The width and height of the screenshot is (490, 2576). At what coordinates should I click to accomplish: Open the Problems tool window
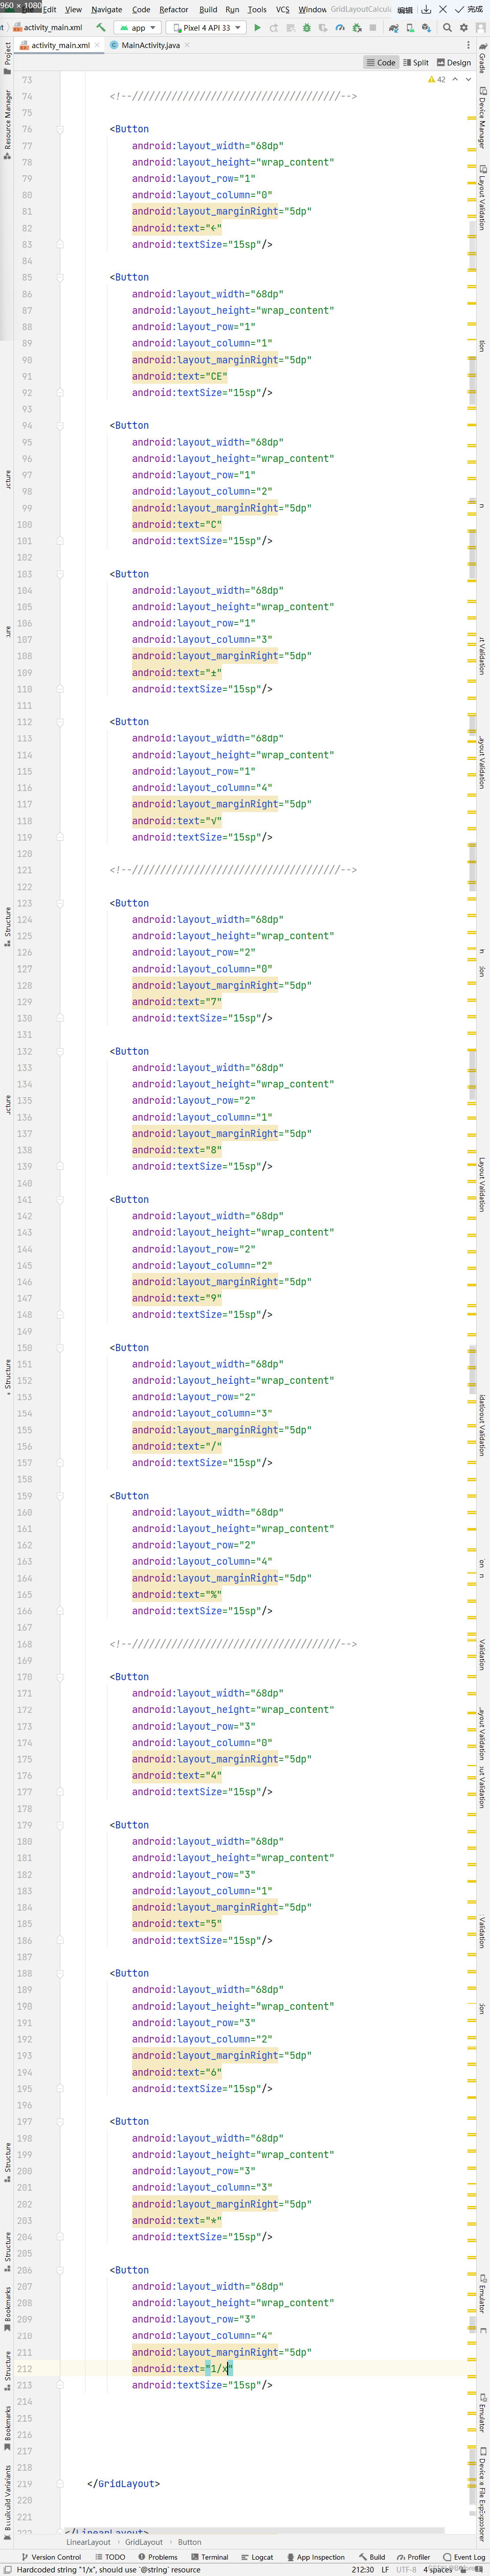click(x=158, y=2557)
